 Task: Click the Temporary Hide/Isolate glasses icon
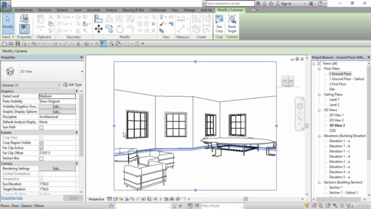[155, 199]
